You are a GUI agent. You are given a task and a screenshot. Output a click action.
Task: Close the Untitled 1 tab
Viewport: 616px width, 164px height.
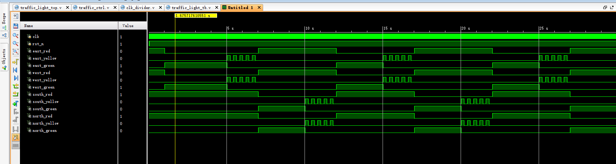point(259,8)
